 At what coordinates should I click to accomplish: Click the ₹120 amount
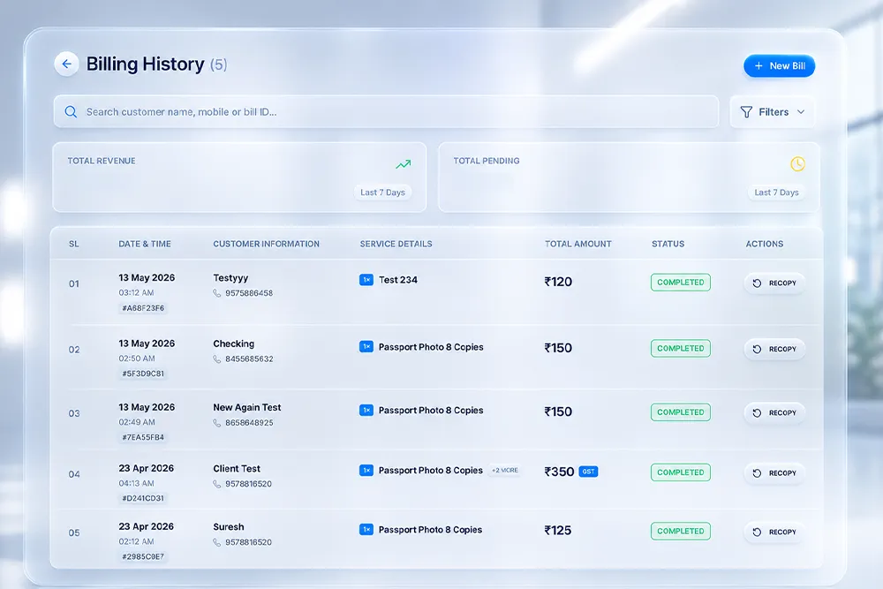pos(558,282)
